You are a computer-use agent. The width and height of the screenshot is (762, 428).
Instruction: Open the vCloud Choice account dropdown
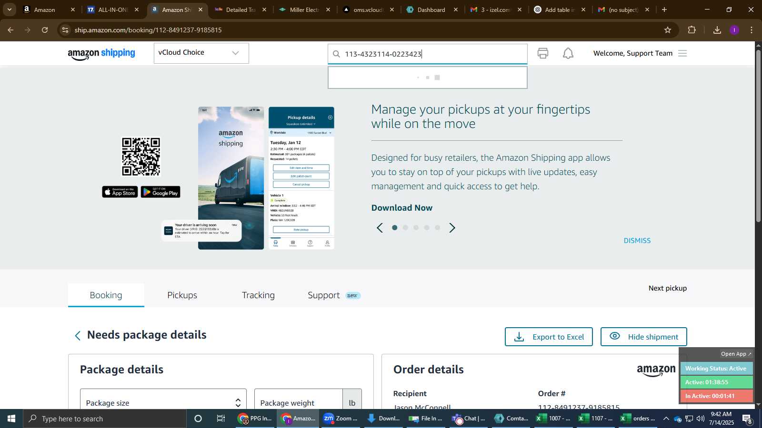201,53
